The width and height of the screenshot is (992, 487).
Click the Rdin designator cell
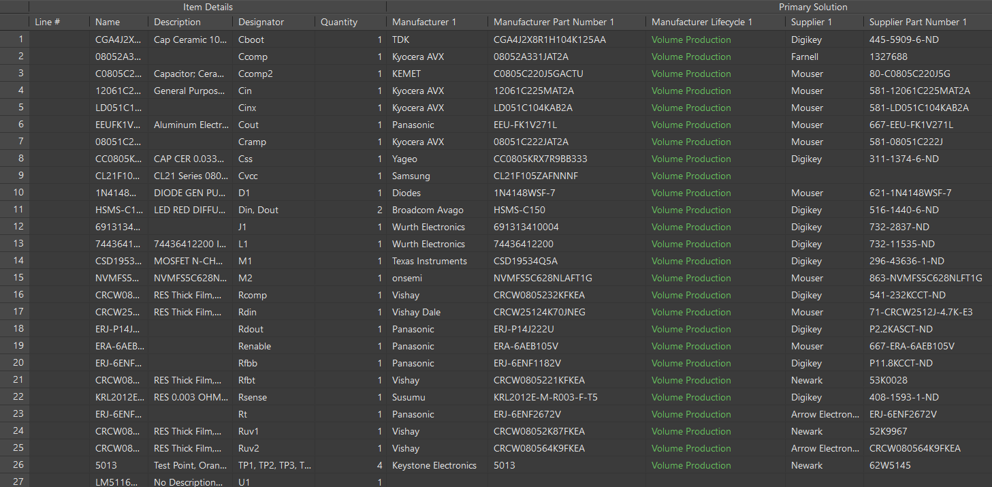(x=274, y=312)
